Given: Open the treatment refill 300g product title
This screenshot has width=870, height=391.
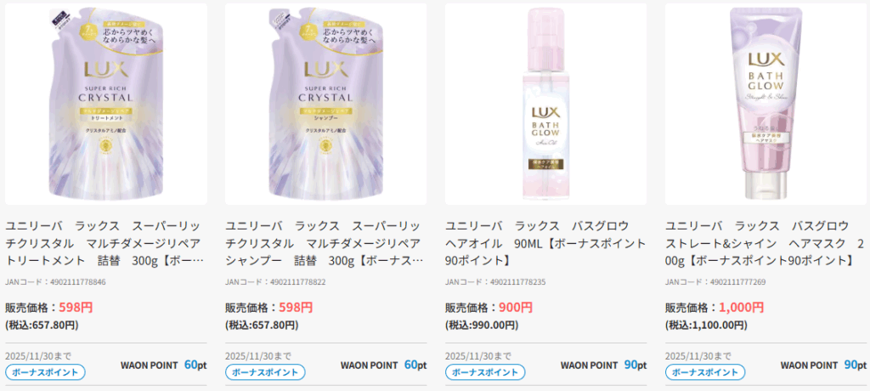Looking at the screenshot, I should click(x=105, y=243).
